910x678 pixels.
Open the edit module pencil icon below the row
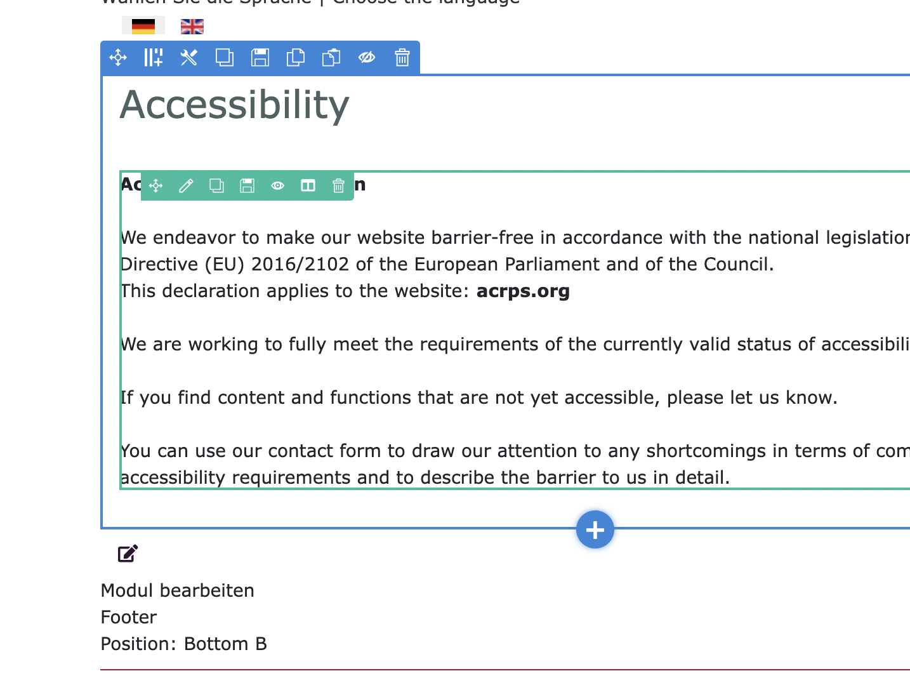coord(127,553)
